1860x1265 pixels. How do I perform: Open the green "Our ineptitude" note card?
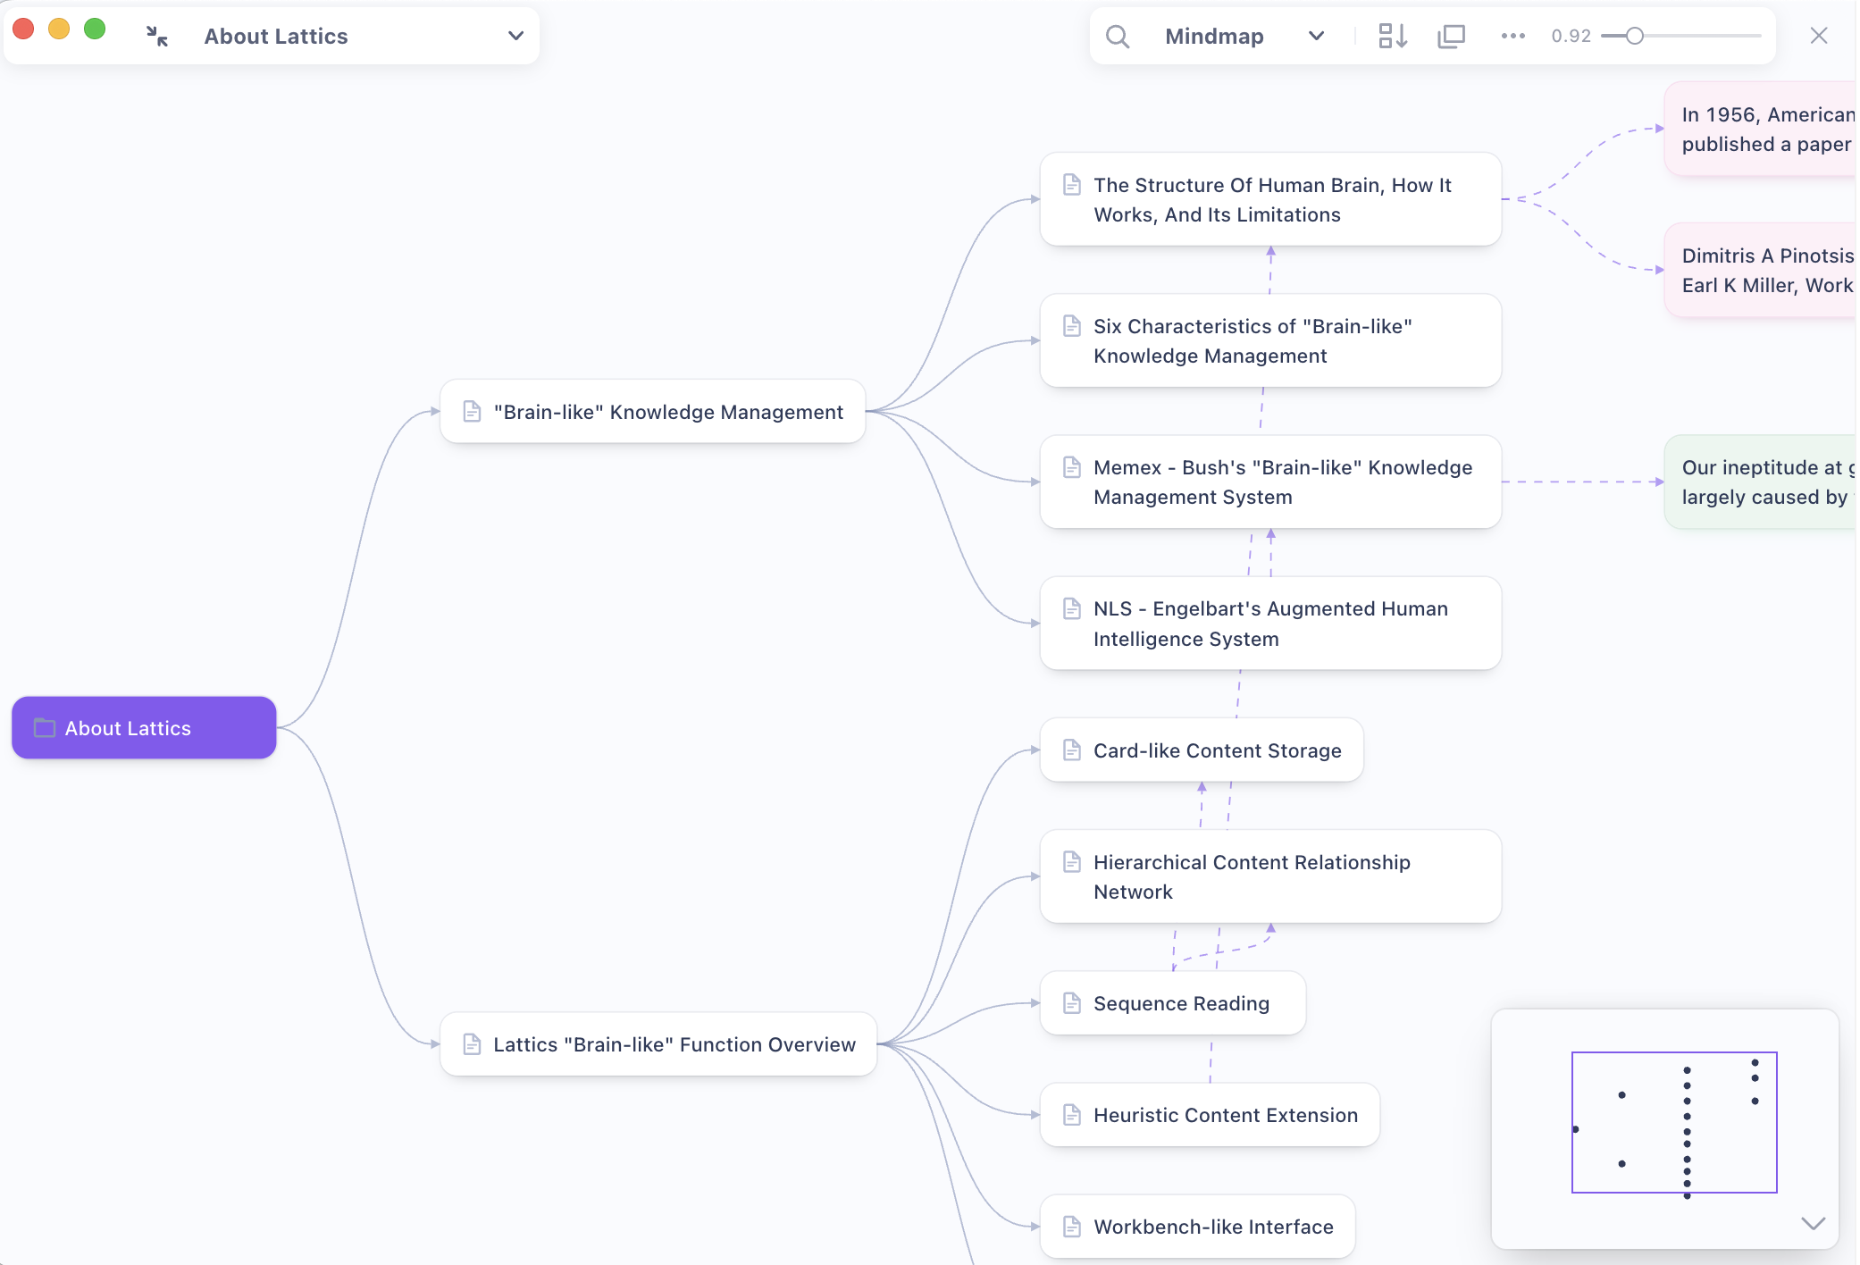coord(1762,482)
